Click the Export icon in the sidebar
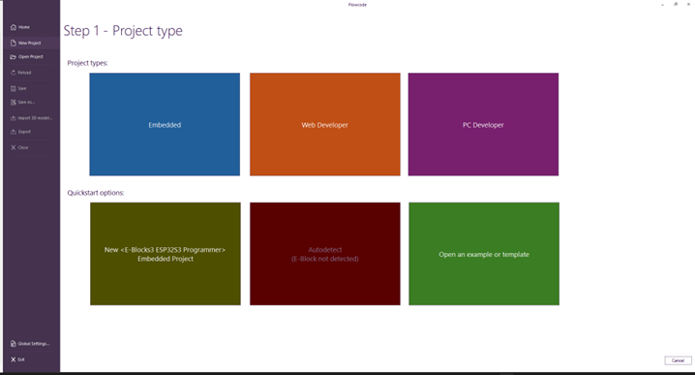The height and width of the screenshot is (375, 695). [x=14, y=132]
